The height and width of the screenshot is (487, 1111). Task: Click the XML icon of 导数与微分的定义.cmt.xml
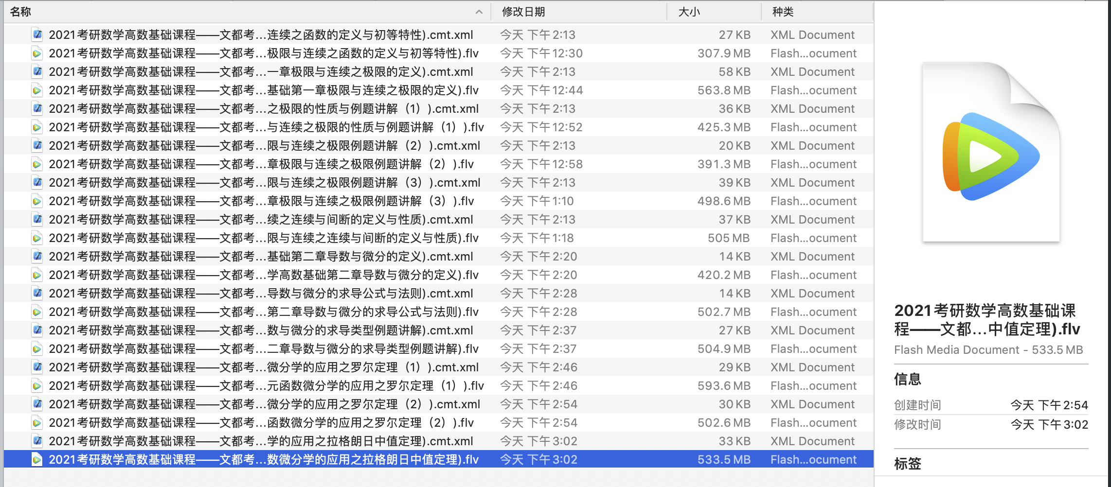pyautogui.click(x=37, y=256)
